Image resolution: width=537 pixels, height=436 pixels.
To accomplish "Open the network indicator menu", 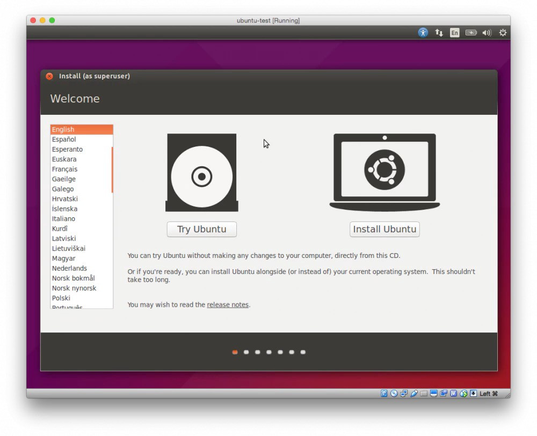I will (x=439, y=33).
